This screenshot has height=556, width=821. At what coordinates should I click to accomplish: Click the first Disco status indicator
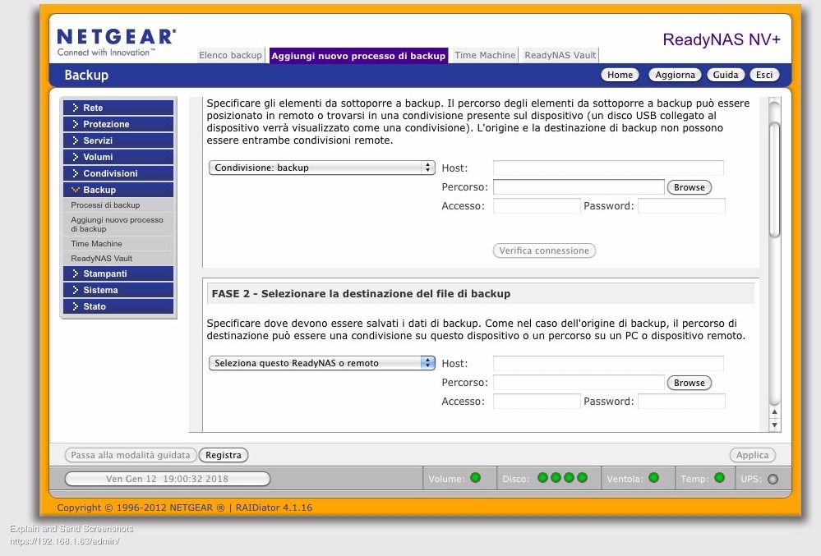point(542,477)
